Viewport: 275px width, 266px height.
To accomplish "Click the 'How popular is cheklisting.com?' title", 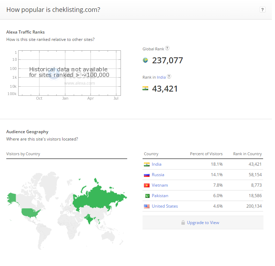I will coord(53,10).
